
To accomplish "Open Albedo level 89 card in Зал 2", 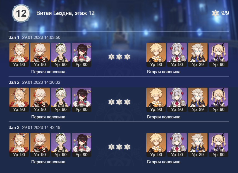I will tap(198, 100).
